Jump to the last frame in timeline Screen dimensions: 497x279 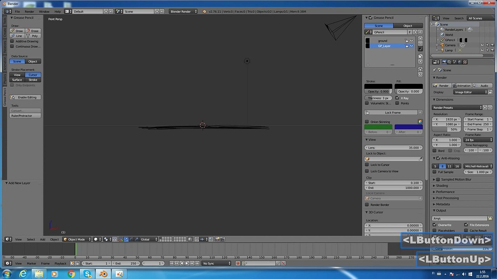click(x=197, y=263)
